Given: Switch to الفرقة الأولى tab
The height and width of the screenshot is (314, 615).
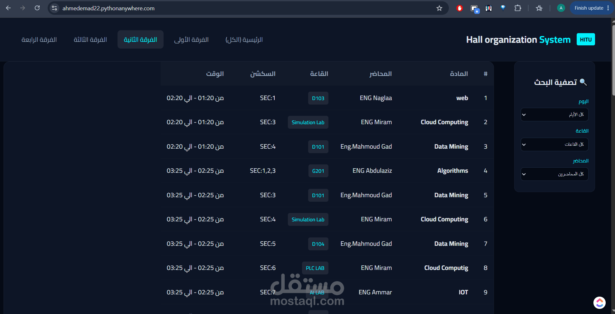Looking at the screenshot, I should pyautogui.click(x=191, y=40).
